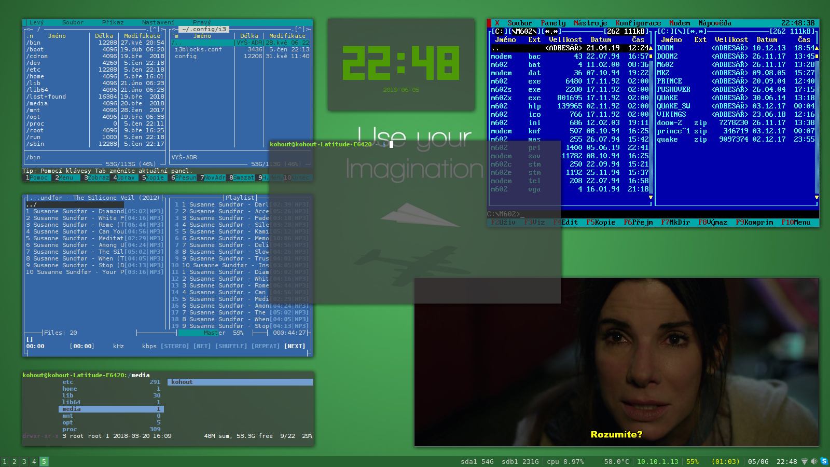
Task: Click the scroll-down arrow in M602 right panel
Action: click(x=817, y=197)
